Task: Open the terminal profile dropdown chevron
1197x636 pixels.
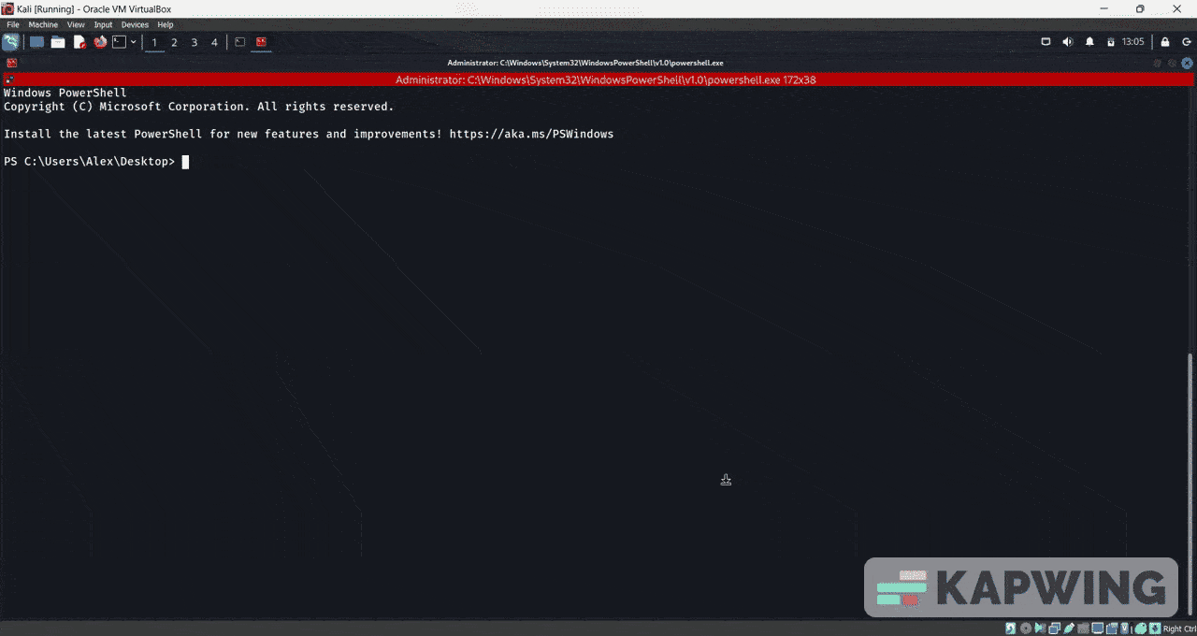Action: pos(134,41)
